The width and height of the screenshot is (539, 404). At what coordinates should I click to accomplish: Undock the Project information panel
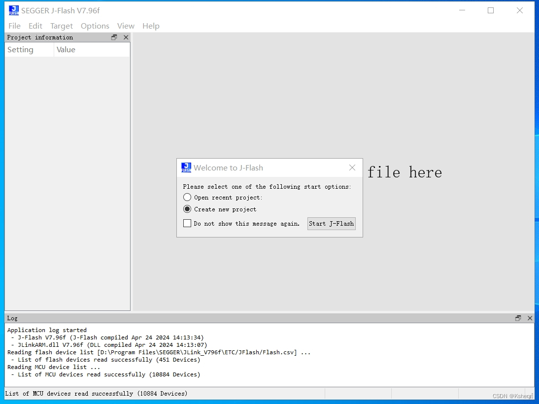coord(114,37)
